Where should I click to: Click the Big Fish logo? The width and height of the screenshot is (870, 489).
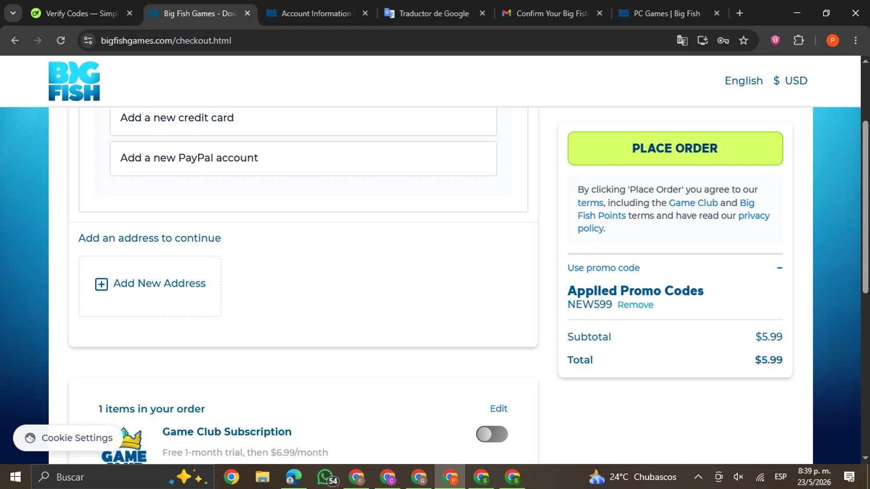(x=74, y=81)
